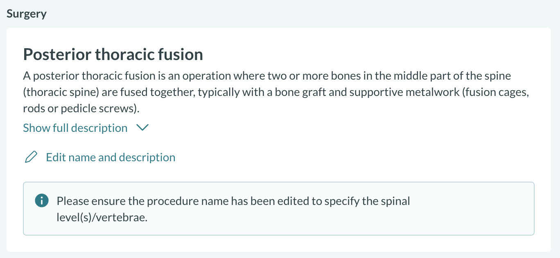Open the 'Show full description' link
Image resolution: width=560 pixels, height=258 pixels.
(75, 128)
